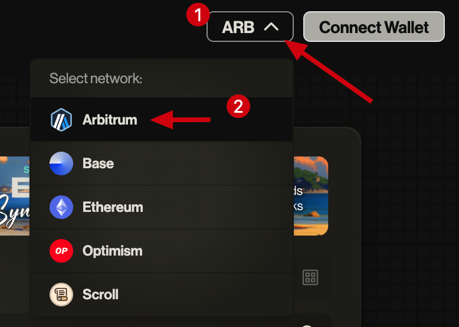Click the Arbitrum network logo icon

[x=61, y=120]
